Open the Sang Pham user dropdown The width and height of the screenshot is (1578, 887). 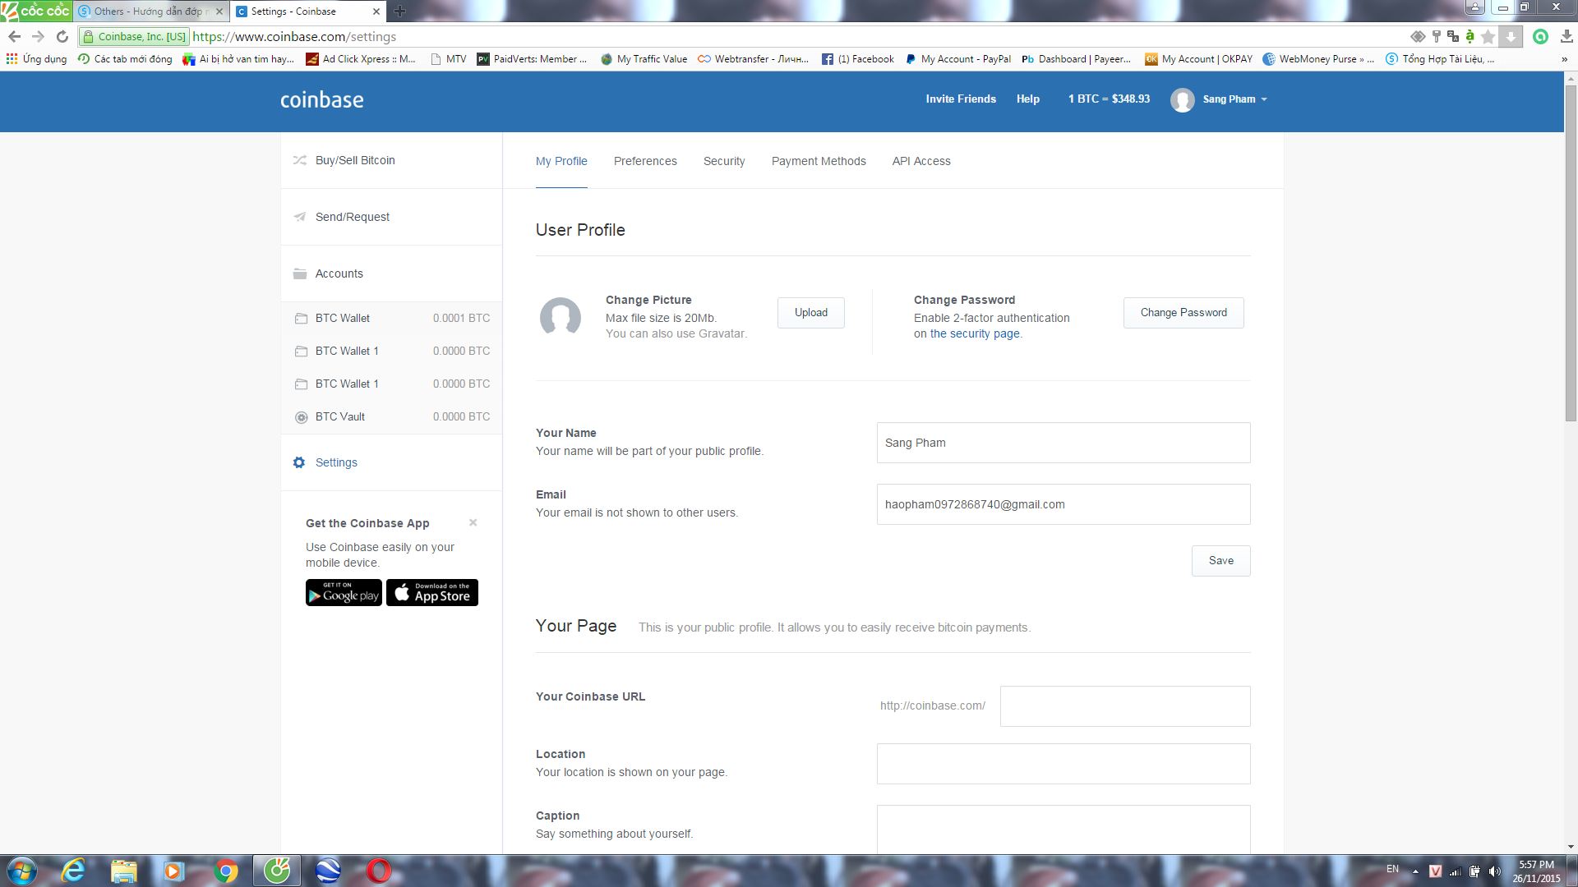1230,99
